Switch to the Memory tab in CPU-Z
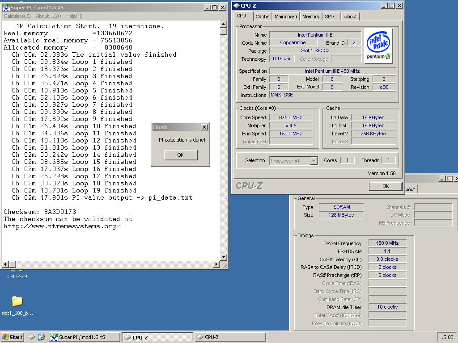This screenshot has width=458, height=343. tap(310, 17)
